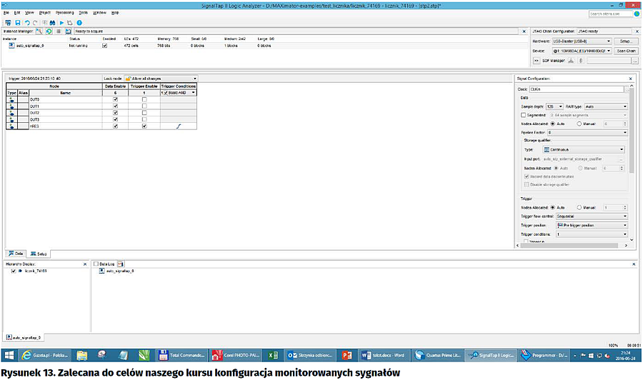This screenshot has width=643, height=380.
Task: Open the Excel icon in the taskbar
Action: click(271, 355)
